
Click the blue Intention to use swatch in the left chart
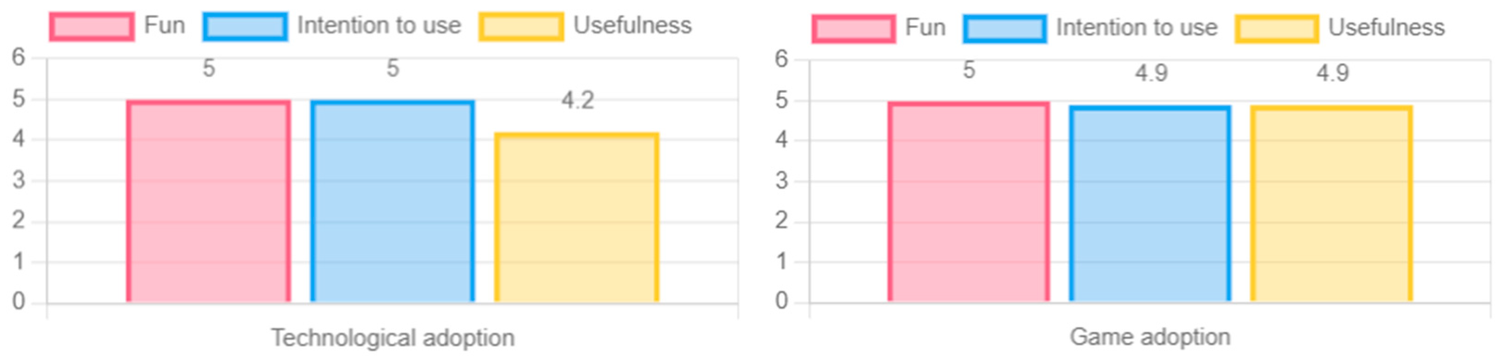tap(245, 27)
